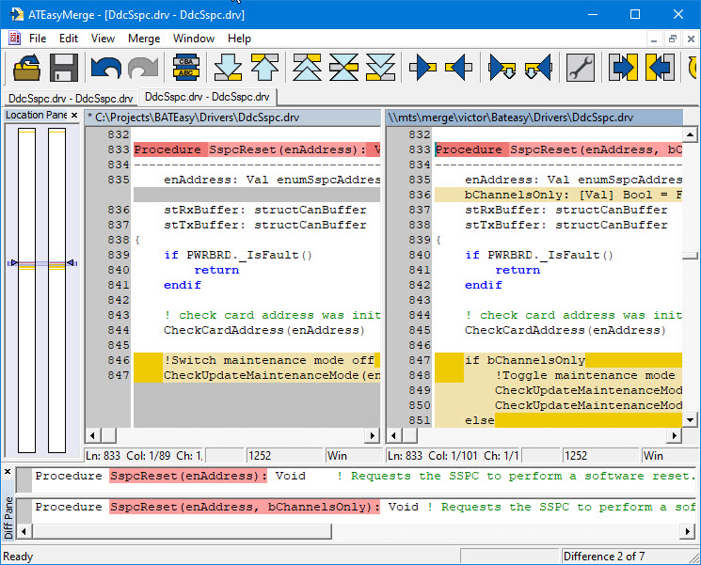Open the Merge menu
Viewport: 701px width, 565px height.
coord(144,39)
